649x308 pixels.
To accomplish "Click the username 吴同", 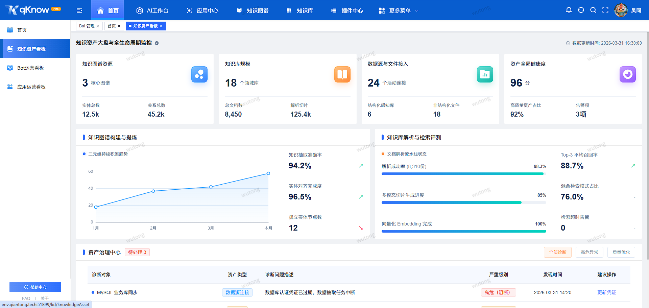I will coord(636,10).
